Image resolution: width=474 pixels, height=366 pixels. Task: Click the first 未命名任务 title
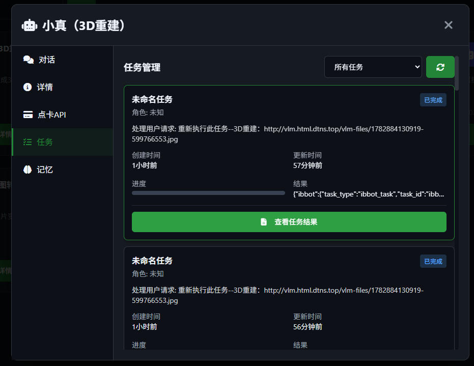[x=152, y=99]
